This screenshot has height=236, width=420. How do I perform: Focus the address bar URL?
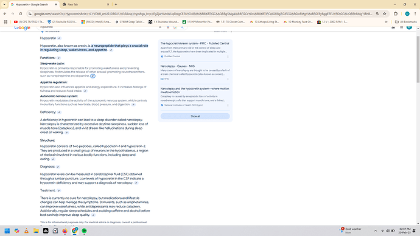click(203, 13)
